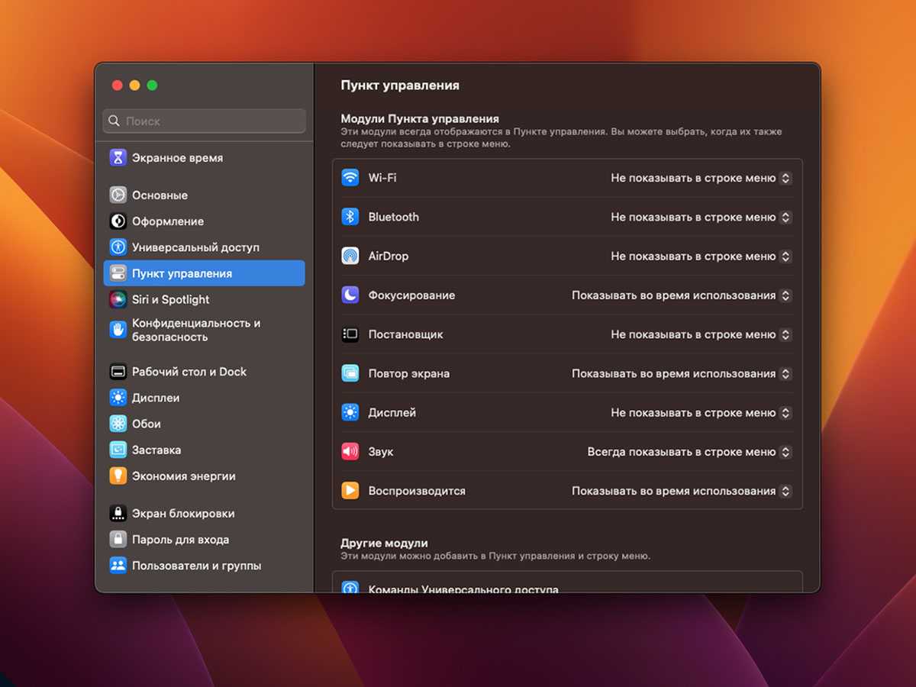Click the AirDrop module icon

click(x=350, y=256)
